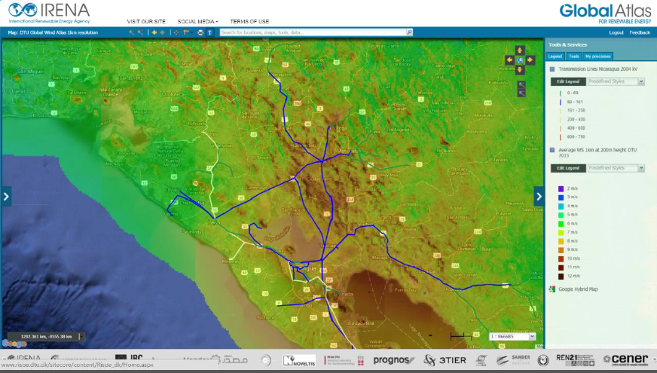Open the My processes tab
Image resolution: width=657 pixels, height=373 pixels.
pos(597,57)
